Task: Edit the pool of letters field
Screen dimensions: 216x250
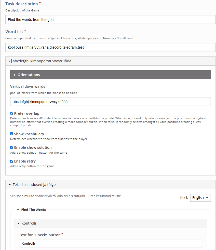Action: pos(110,102)
